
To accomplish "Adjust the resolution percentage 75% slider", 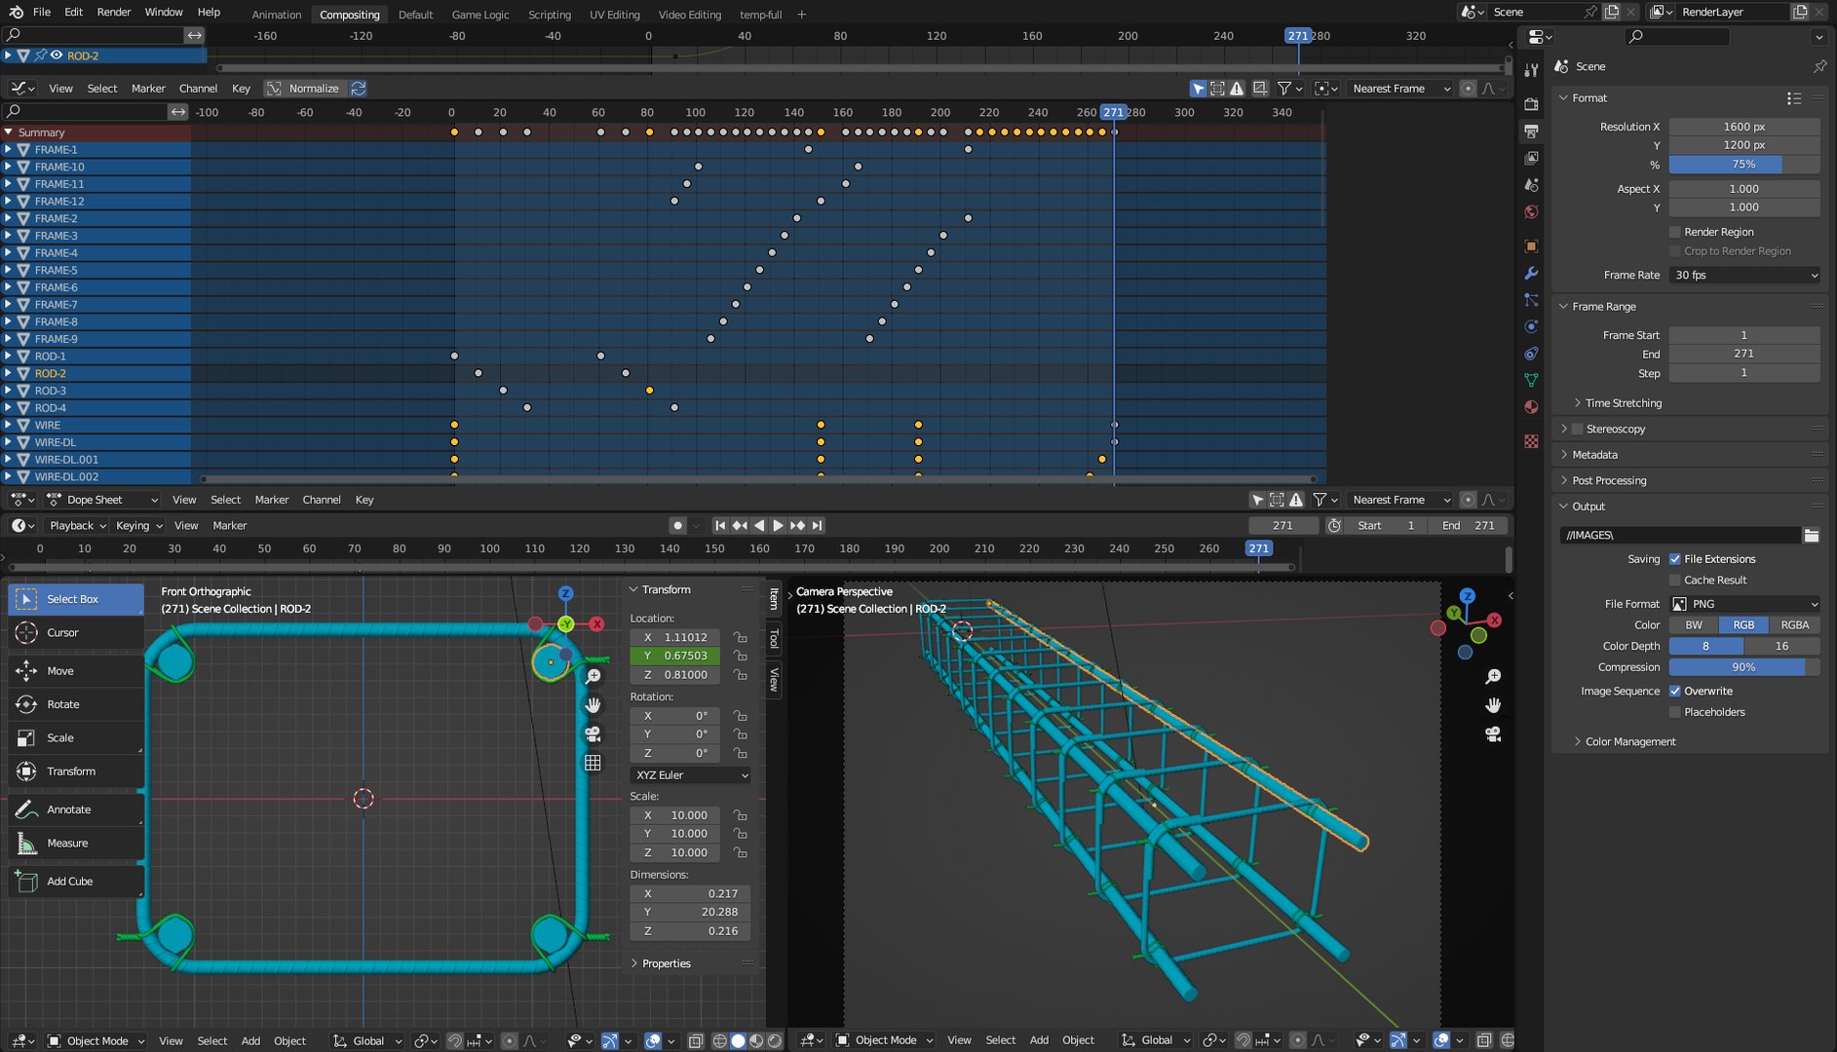I will click(1744, 165).
